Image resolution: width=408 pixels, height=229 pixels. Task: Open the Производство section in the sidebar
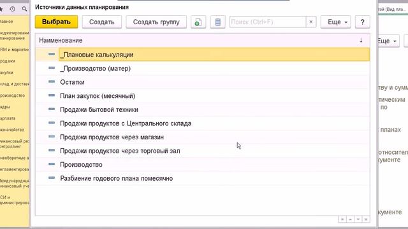coord(13,95)
